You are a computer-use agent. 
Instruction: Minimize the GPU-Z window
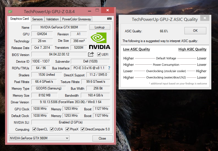coord(89,11)
